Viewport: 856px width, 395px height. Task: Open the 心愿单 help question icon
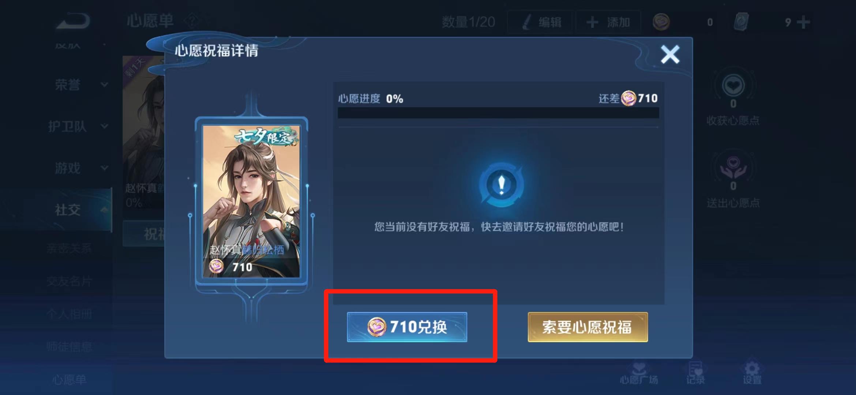click(192, 21)
